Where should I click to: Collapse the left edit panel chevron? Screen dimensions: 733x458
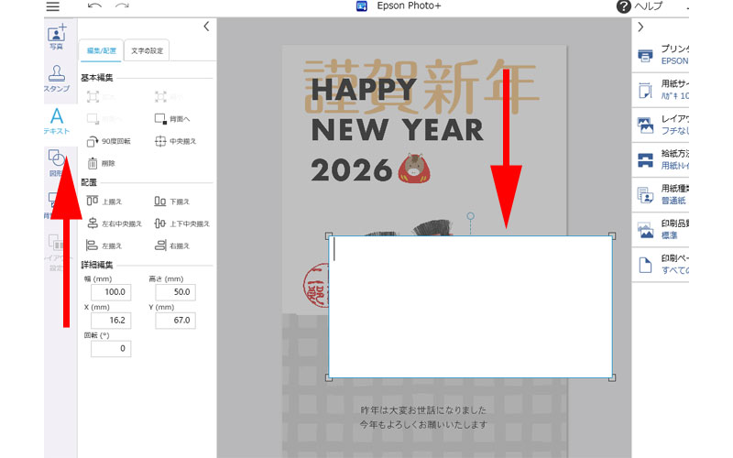[x=206, y=27]
